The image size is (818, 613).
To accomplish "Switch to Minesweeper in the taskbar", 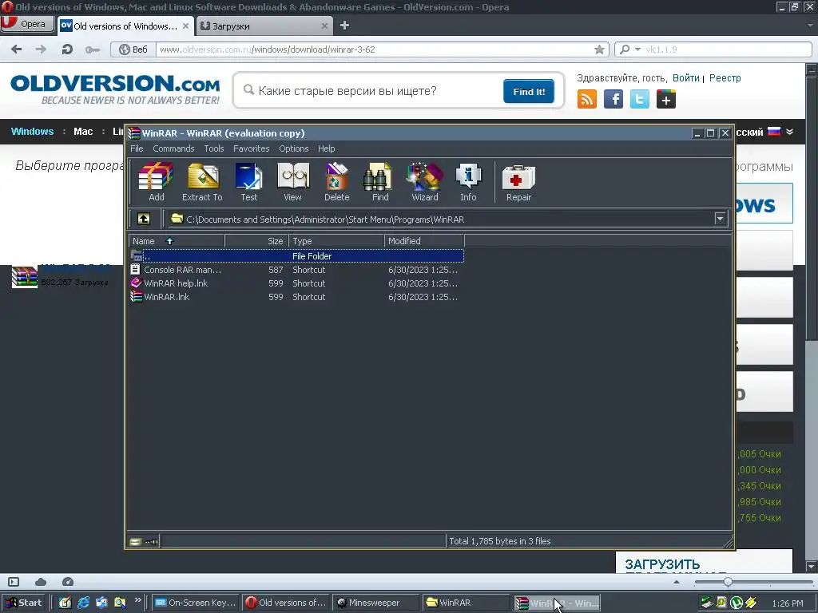I will [375, 603].
